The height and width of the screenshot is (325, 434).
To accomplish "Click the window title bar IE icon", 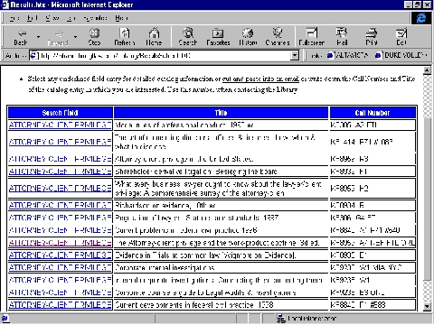I will pos(5,5).
